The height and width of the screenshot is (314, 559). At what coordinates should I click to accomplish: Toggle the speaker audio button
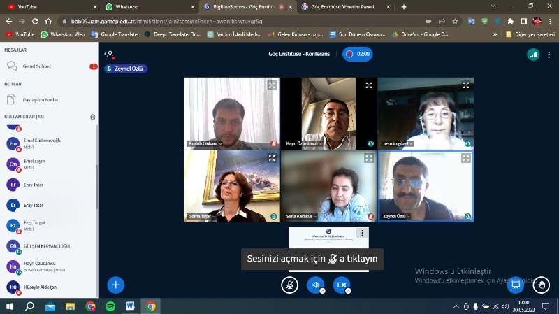[x=315, y=285]
